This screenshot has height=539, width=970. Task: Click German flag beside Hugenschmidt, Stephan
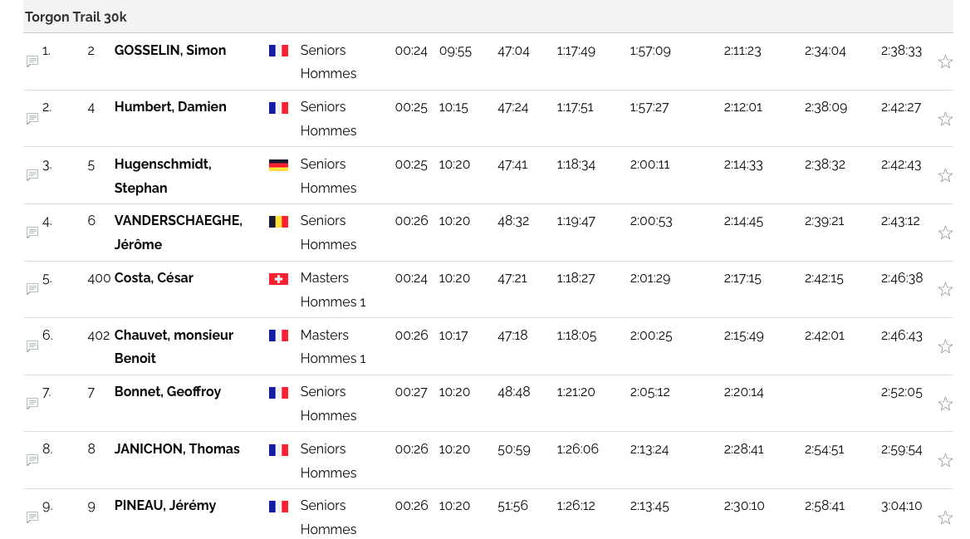[278, 165]
